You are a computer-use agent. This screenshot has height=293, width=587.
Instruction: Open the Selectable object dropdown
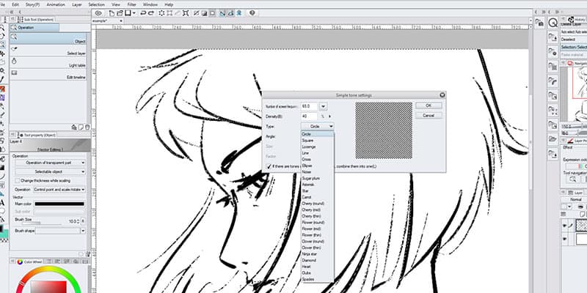point(50,172)
